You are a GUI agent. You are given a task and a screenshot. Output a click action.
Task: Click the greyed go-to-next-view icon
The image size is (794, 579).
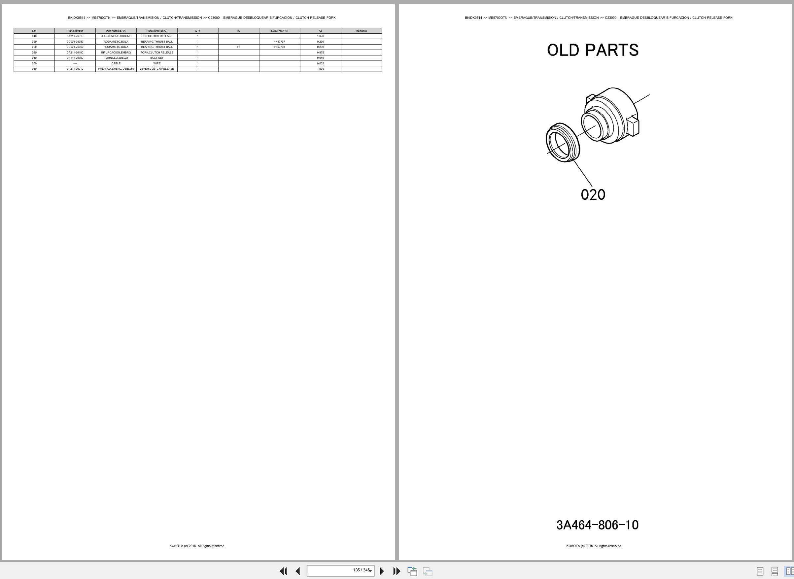427,571
